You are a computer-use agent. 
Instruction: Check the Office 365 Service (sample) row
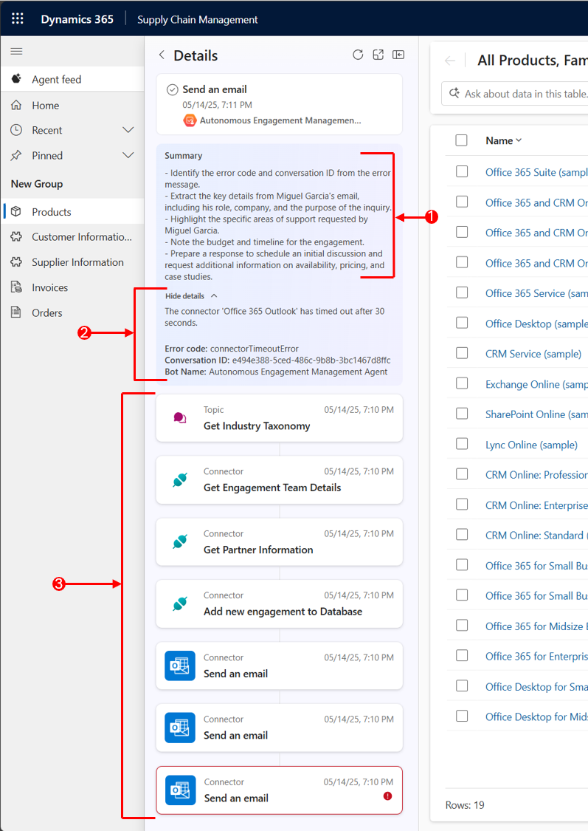[462, 293]
